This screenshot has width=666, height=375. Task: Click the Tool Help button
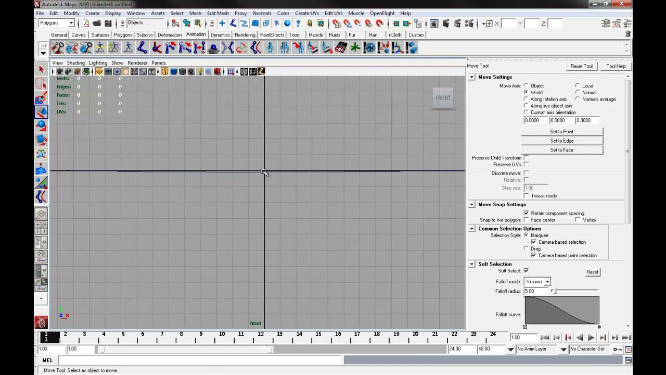click(616, 66)
